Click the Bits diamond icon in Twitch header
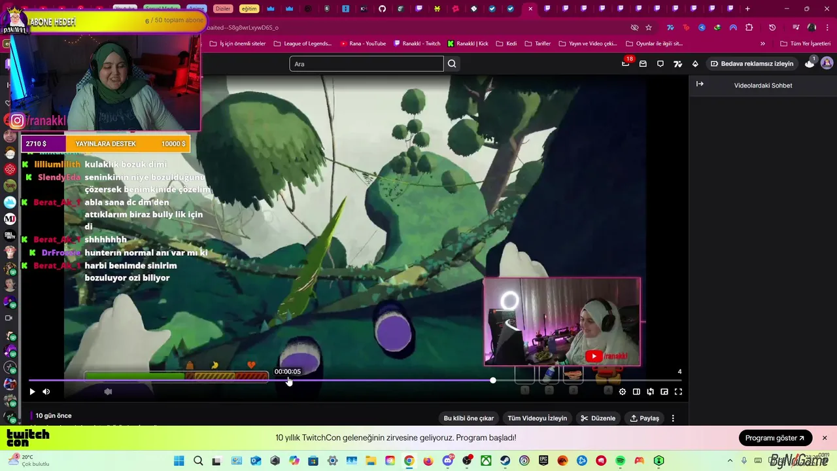 [x=695, y=63]
